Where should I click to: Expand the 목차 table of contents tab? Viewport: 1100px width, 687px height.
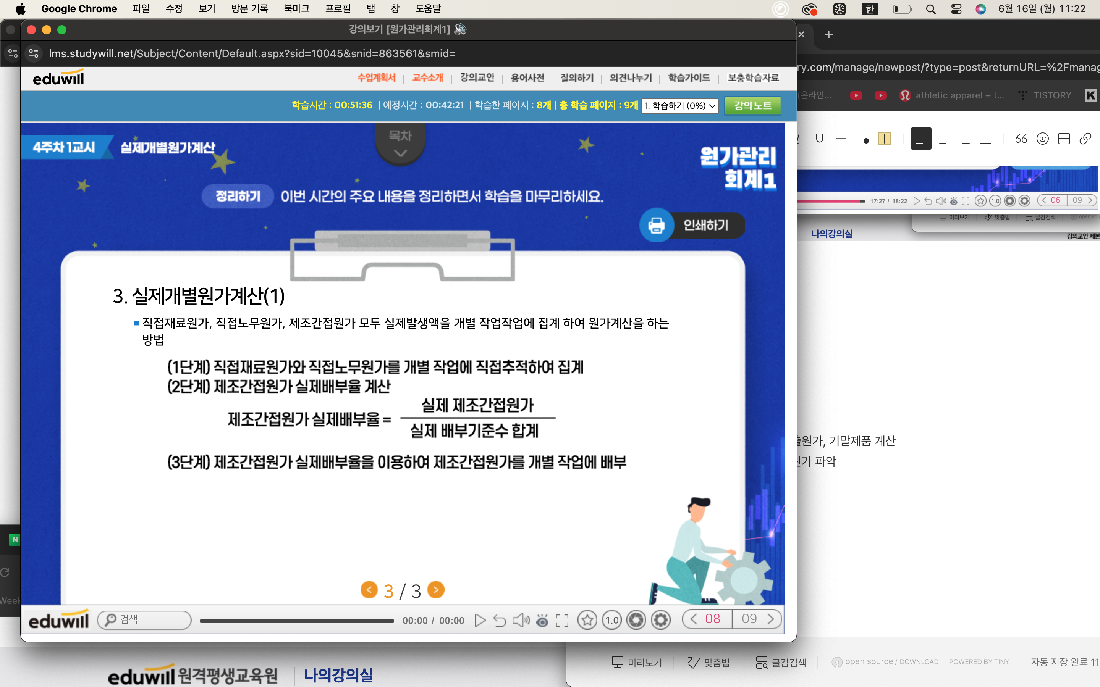pos(400,144)
